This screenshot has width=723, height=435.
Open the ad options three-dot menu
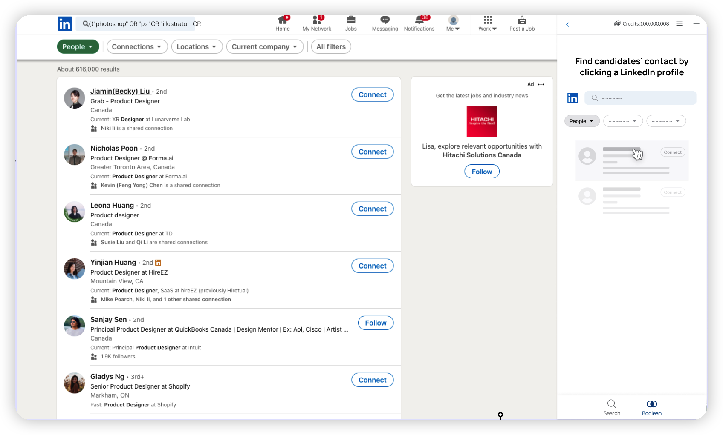pyautogui.click(x=541, y=84)
